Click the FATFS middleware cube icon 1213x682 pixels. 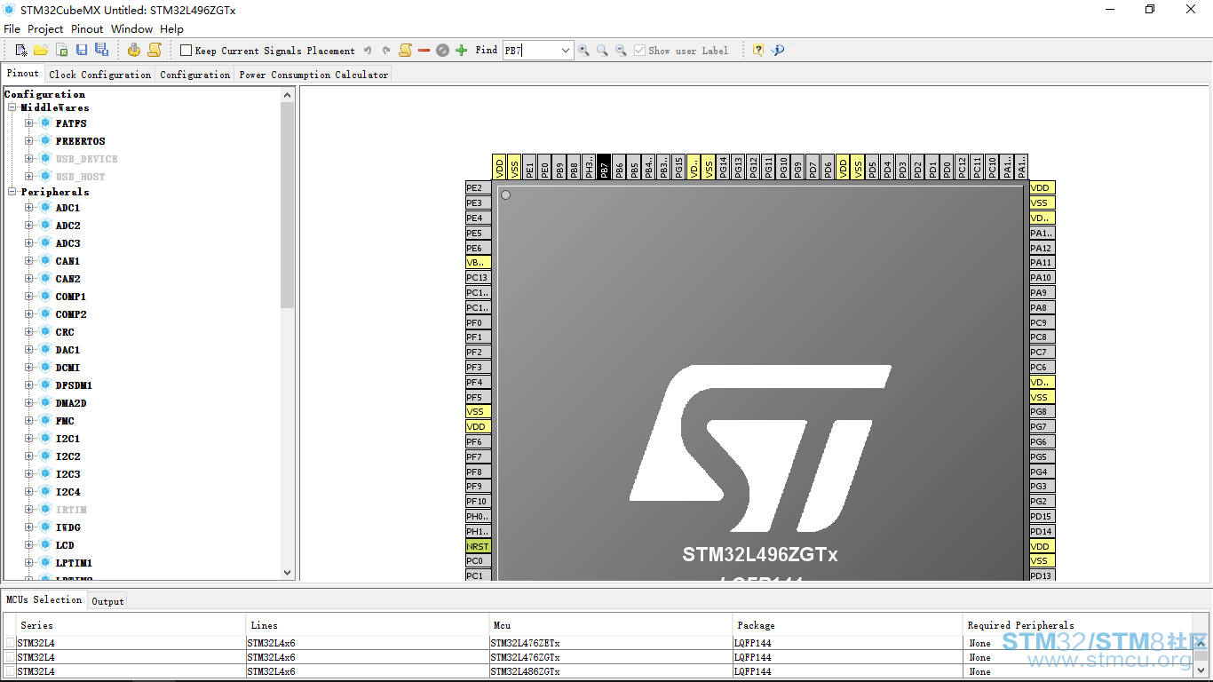[x=45, y=123]
